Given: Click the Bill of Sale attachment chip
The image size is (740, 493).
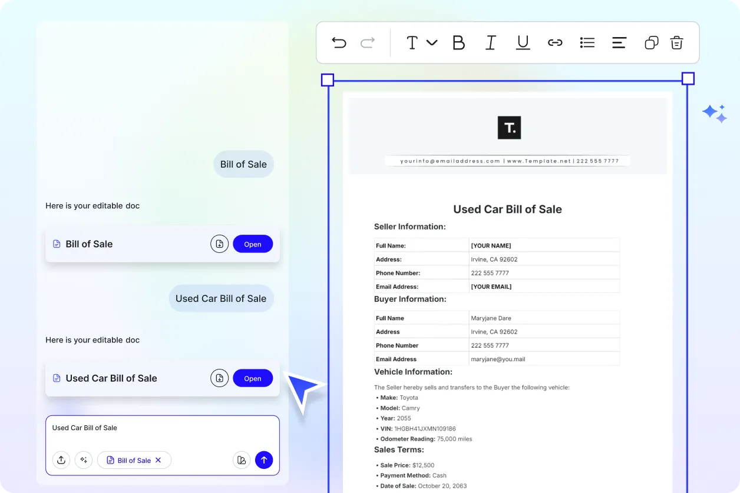Looking at the screenshot, I should pyautogui.click(x=134, y=460).
